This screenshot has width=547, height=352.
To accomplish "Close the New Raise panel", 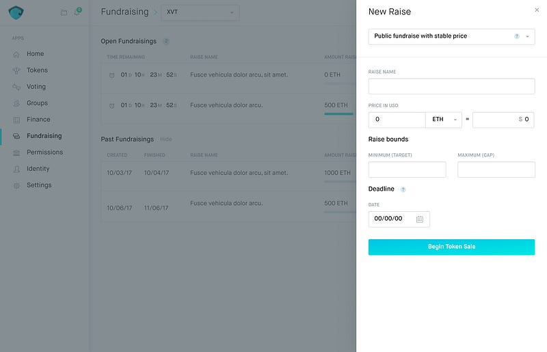I will [537, 10].
